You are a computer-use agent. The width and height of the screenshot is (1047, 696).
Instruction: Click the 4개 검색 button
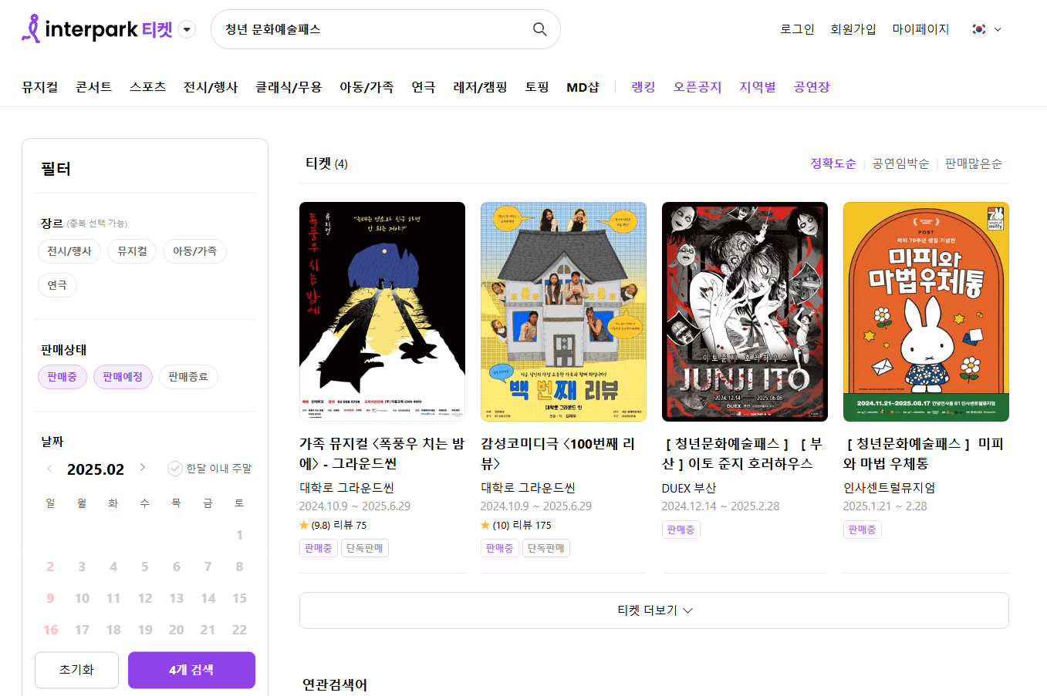coord(191,670)
